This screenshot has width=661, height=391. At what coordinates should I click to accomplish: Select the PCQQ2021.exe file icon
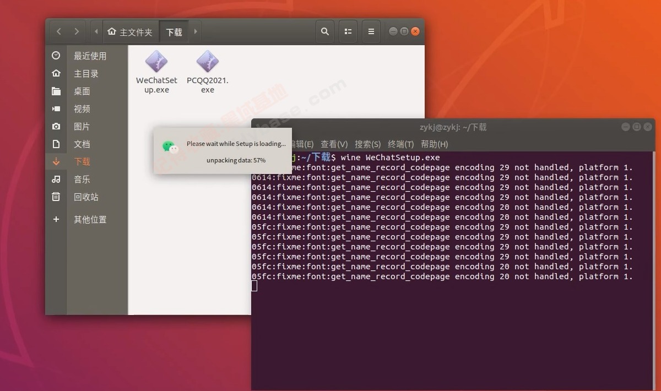(208, 61)
